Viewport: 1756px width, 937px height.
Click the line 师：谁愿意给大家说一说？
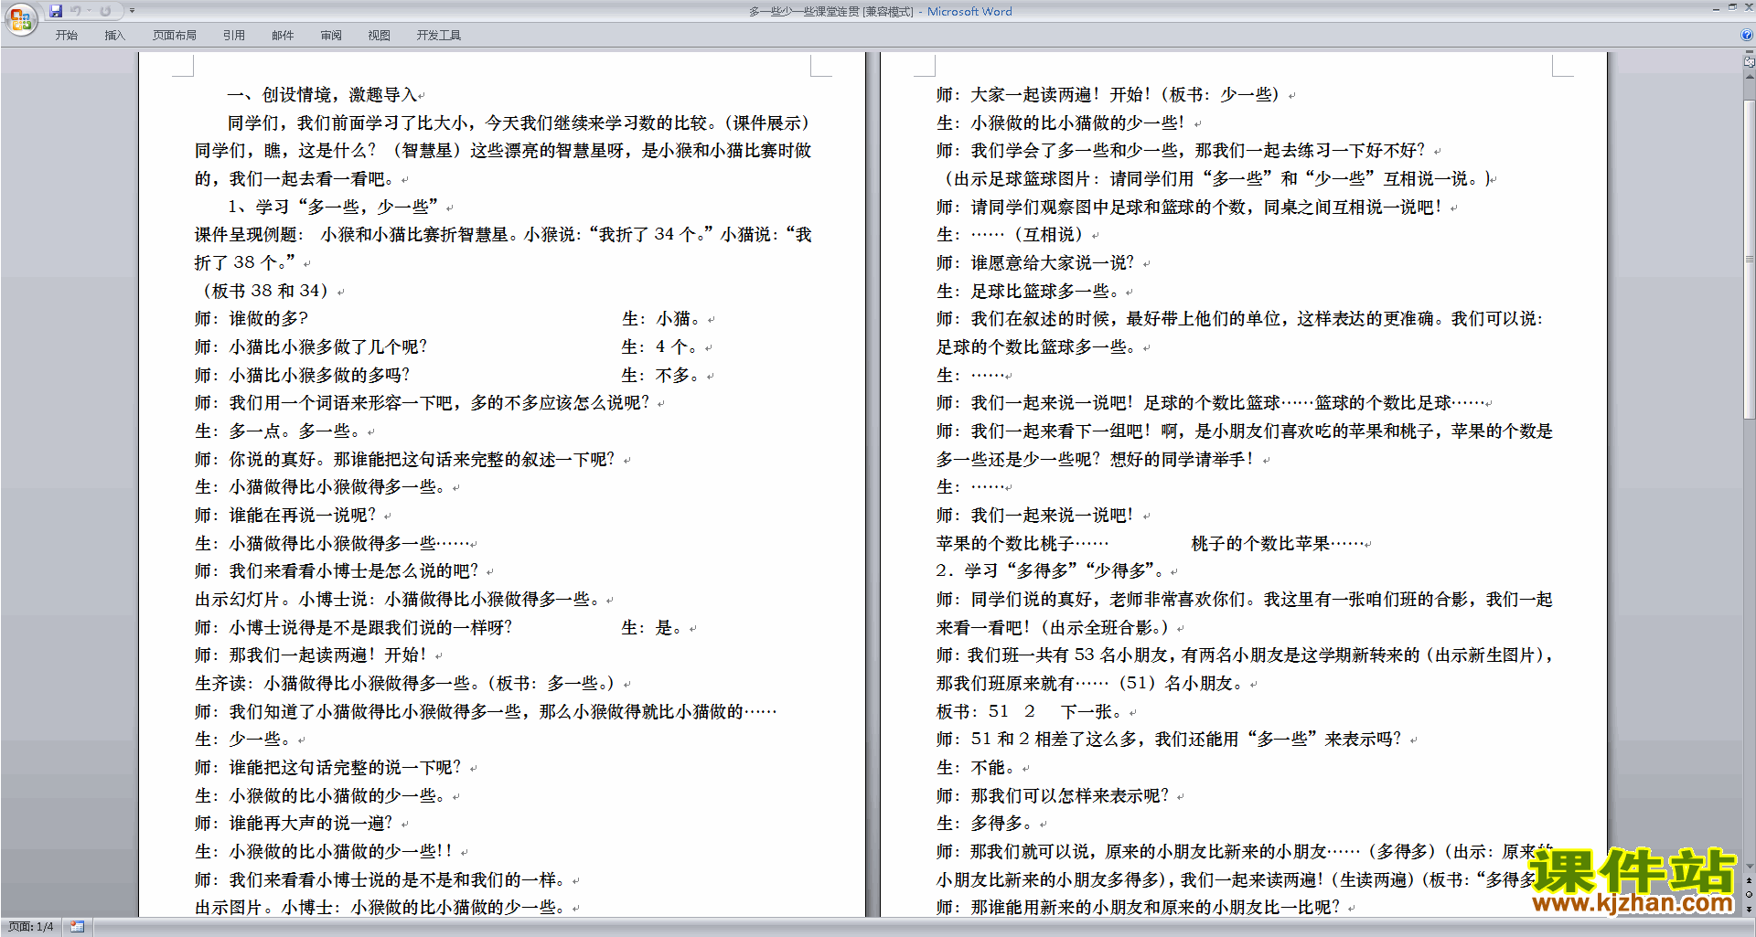pyautogui.click(x=1036, y=263)
